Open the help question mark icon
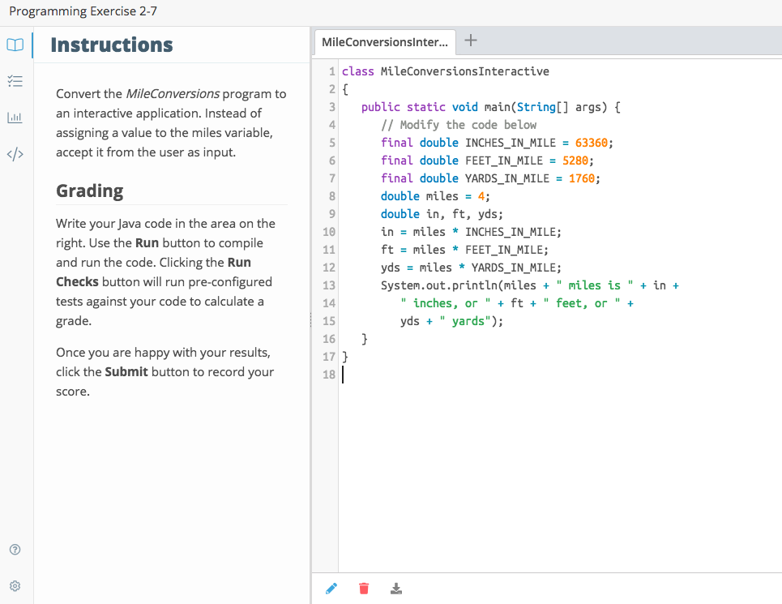The image size is (782, 604). (15, 550)
